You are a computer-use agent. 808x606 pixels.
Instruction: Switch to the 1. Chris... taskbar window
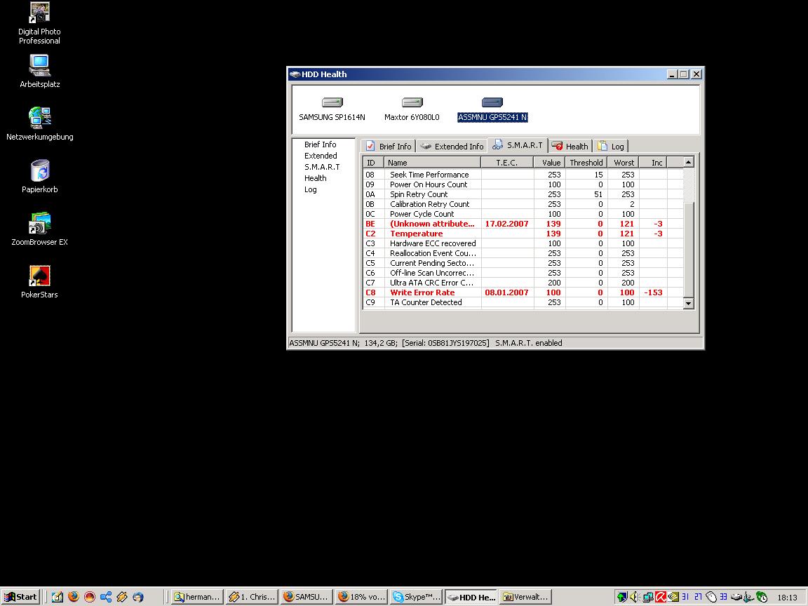pos(252,597)
